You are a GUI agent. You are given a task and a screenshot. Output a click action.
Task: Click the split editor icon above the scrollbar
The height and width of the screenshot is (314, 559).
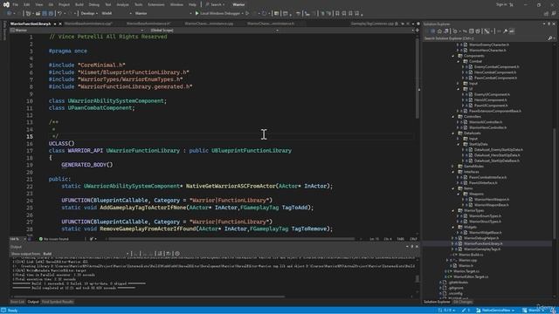[418, 31]
